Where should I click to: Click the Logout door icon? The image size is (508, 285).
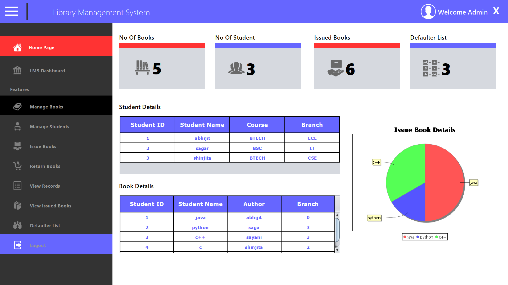pos(18,245)
